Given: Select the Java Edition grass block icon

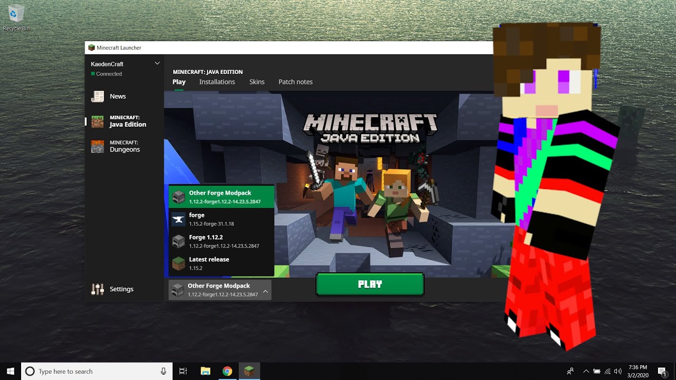Looking at the screenshot, I should [x=98, y=121].
